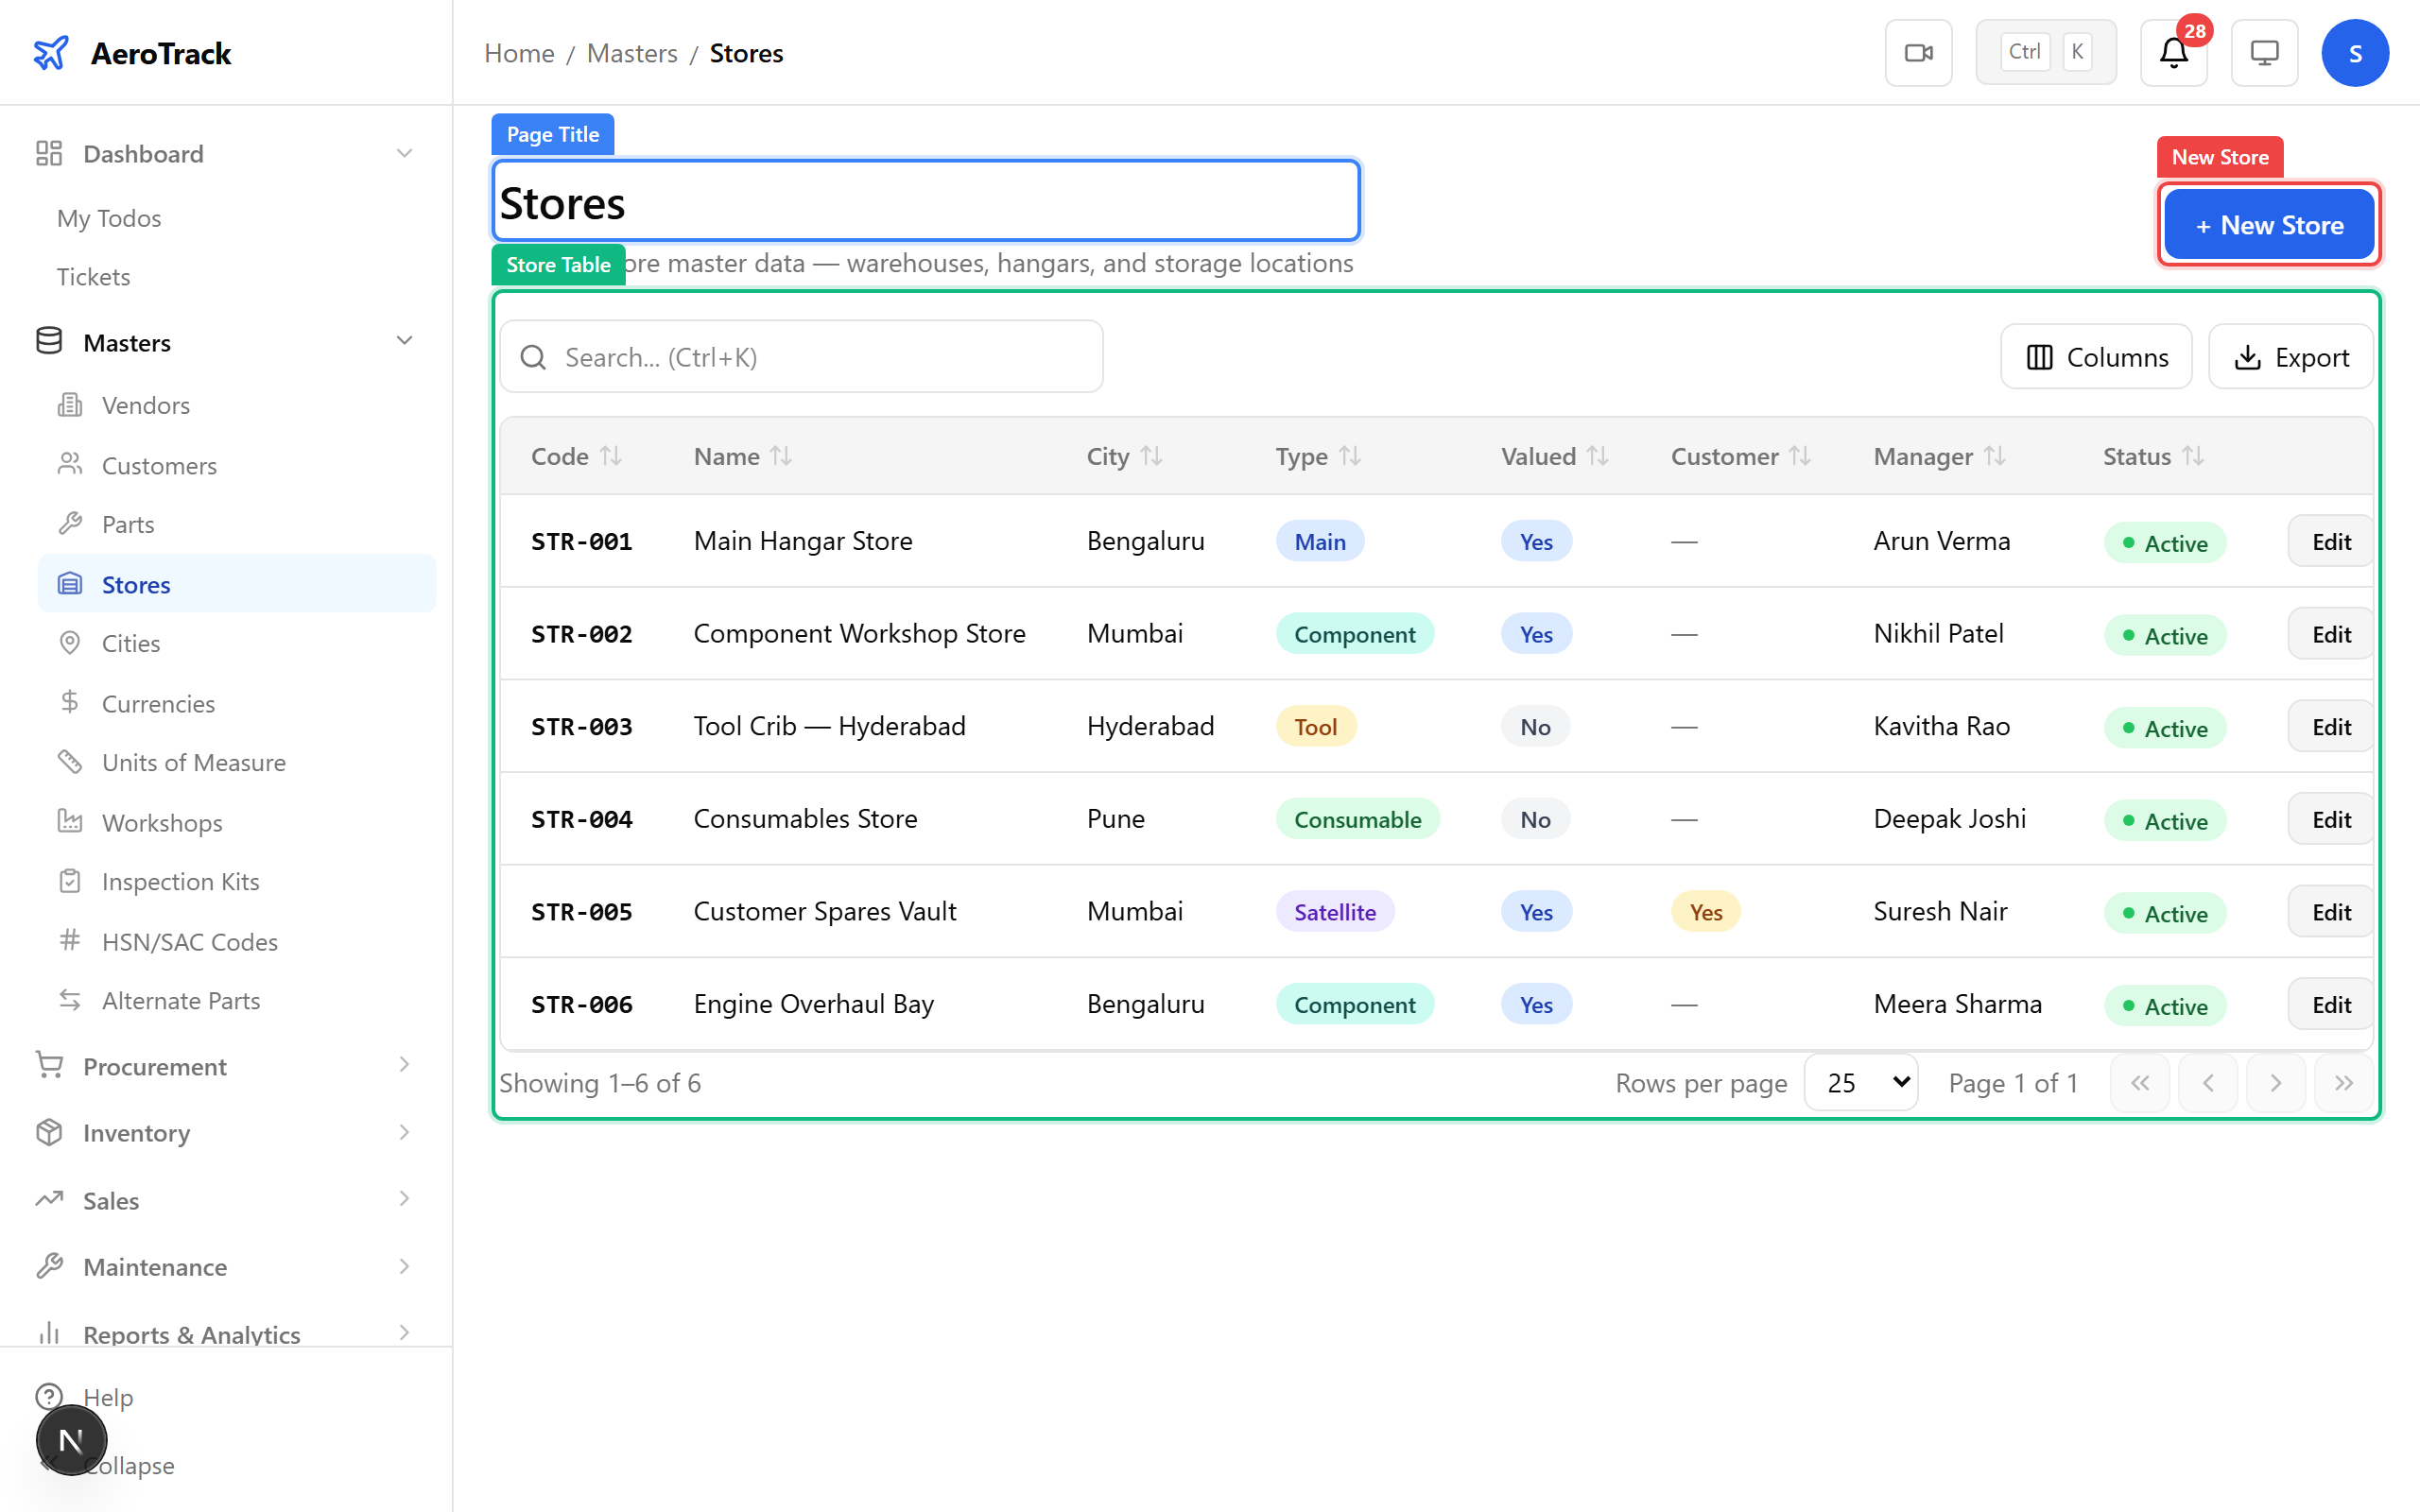Go to last page double-chevron button
Screen dimensions: 2420x1512
click(x=2343, y=1083)
